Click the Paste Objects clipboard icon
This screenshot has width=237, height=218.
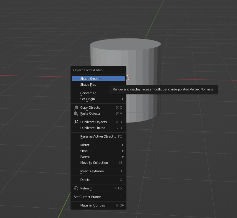click(76, 113)
